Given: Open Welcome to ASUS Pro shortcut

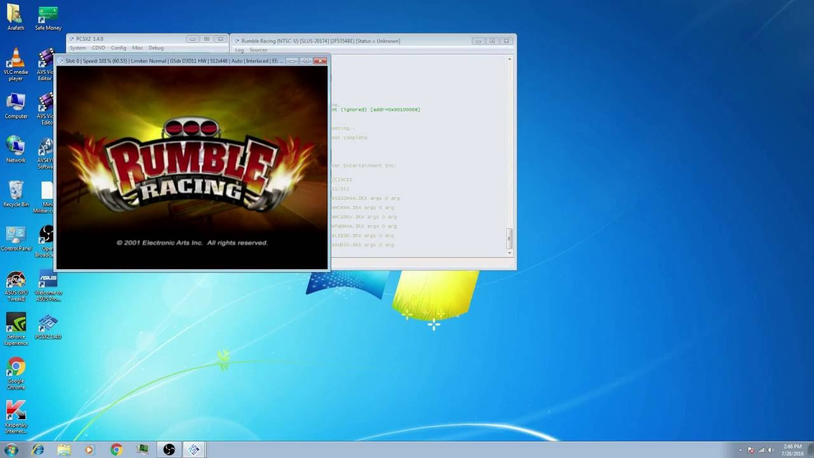Looking at the screenshot, I should [x=48, y=286].
